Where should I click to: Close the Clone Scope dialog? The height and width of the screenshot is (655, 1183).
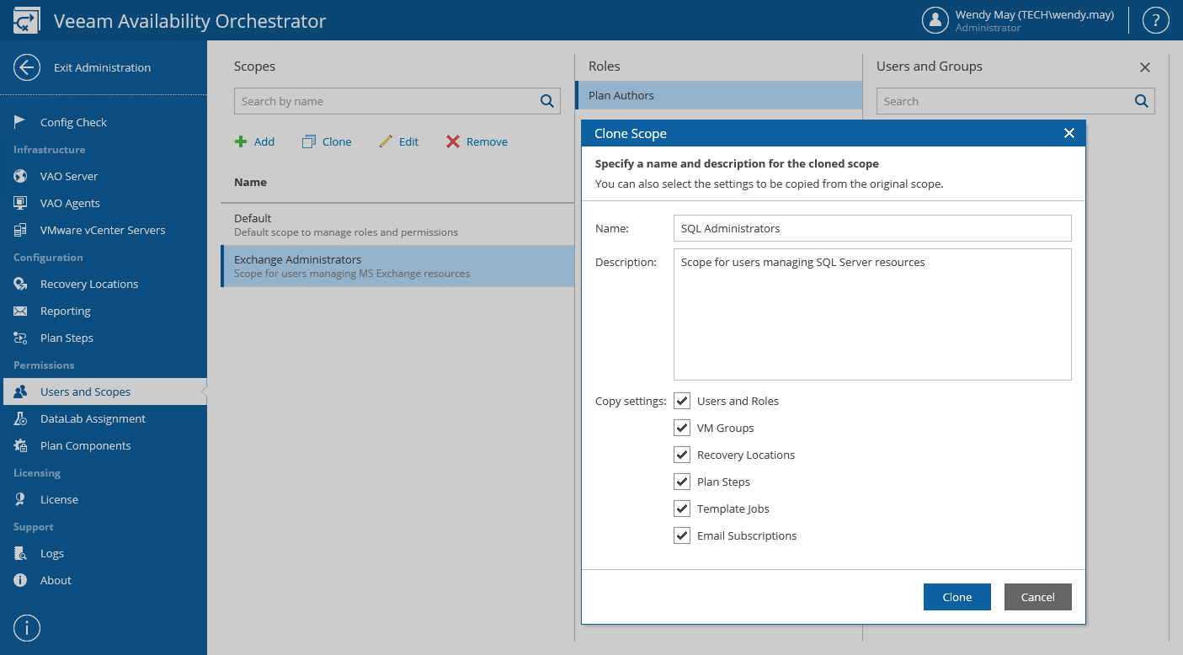(x=1069, y=133)
